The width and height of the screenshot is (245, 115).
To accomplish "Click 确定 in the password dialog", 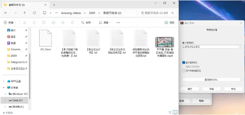I will tap(190, 89).
